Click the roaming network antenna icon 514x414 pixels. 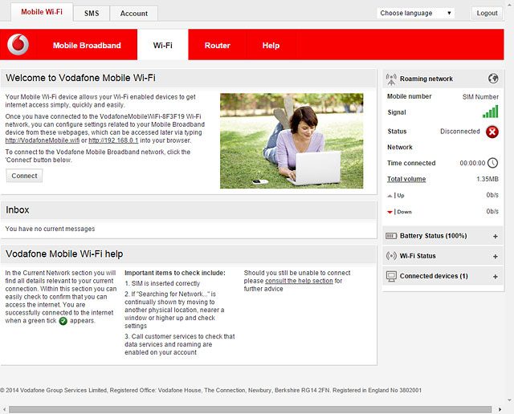(391, 79)
